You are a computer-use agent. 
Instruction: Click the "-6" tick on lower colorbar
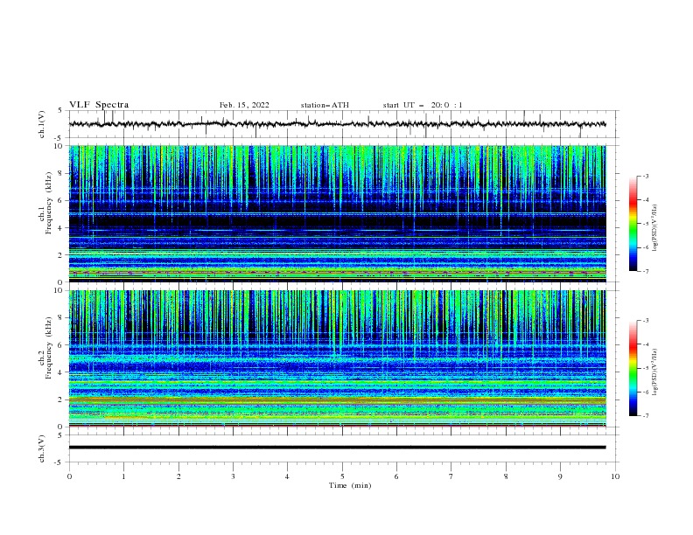coord(646,392)
